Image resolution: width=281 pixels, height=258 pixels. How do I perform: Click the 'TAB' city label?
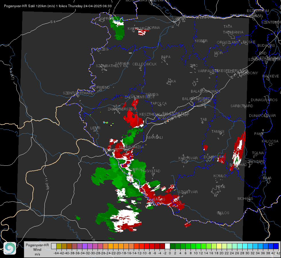pyautogui.click(x=204, y=120)
